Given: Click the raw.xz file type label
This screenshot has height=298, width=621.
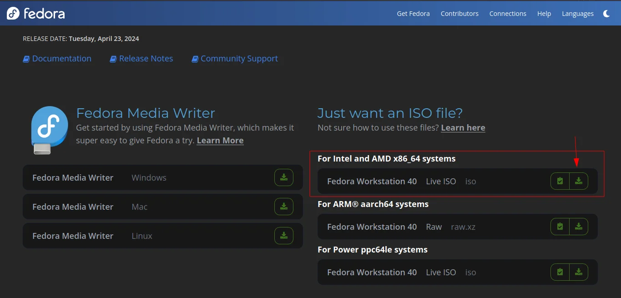Looking at the screenshot, I should click(x=463, y=227).
